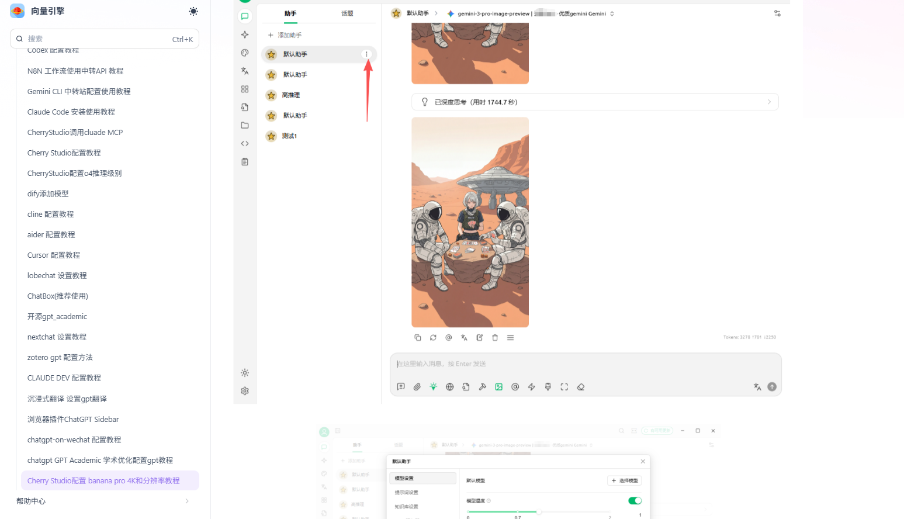Open the message hamburger menu icon

pyautogui.click(x=510, y=338)
